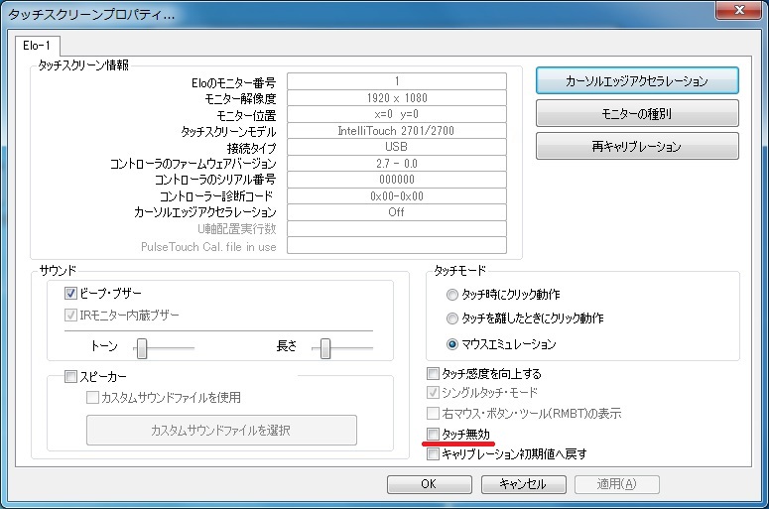This screenshot has height=509, width=769.
Task: Select タッチを離したときにクリック動作 option
Action: [452, 319]
